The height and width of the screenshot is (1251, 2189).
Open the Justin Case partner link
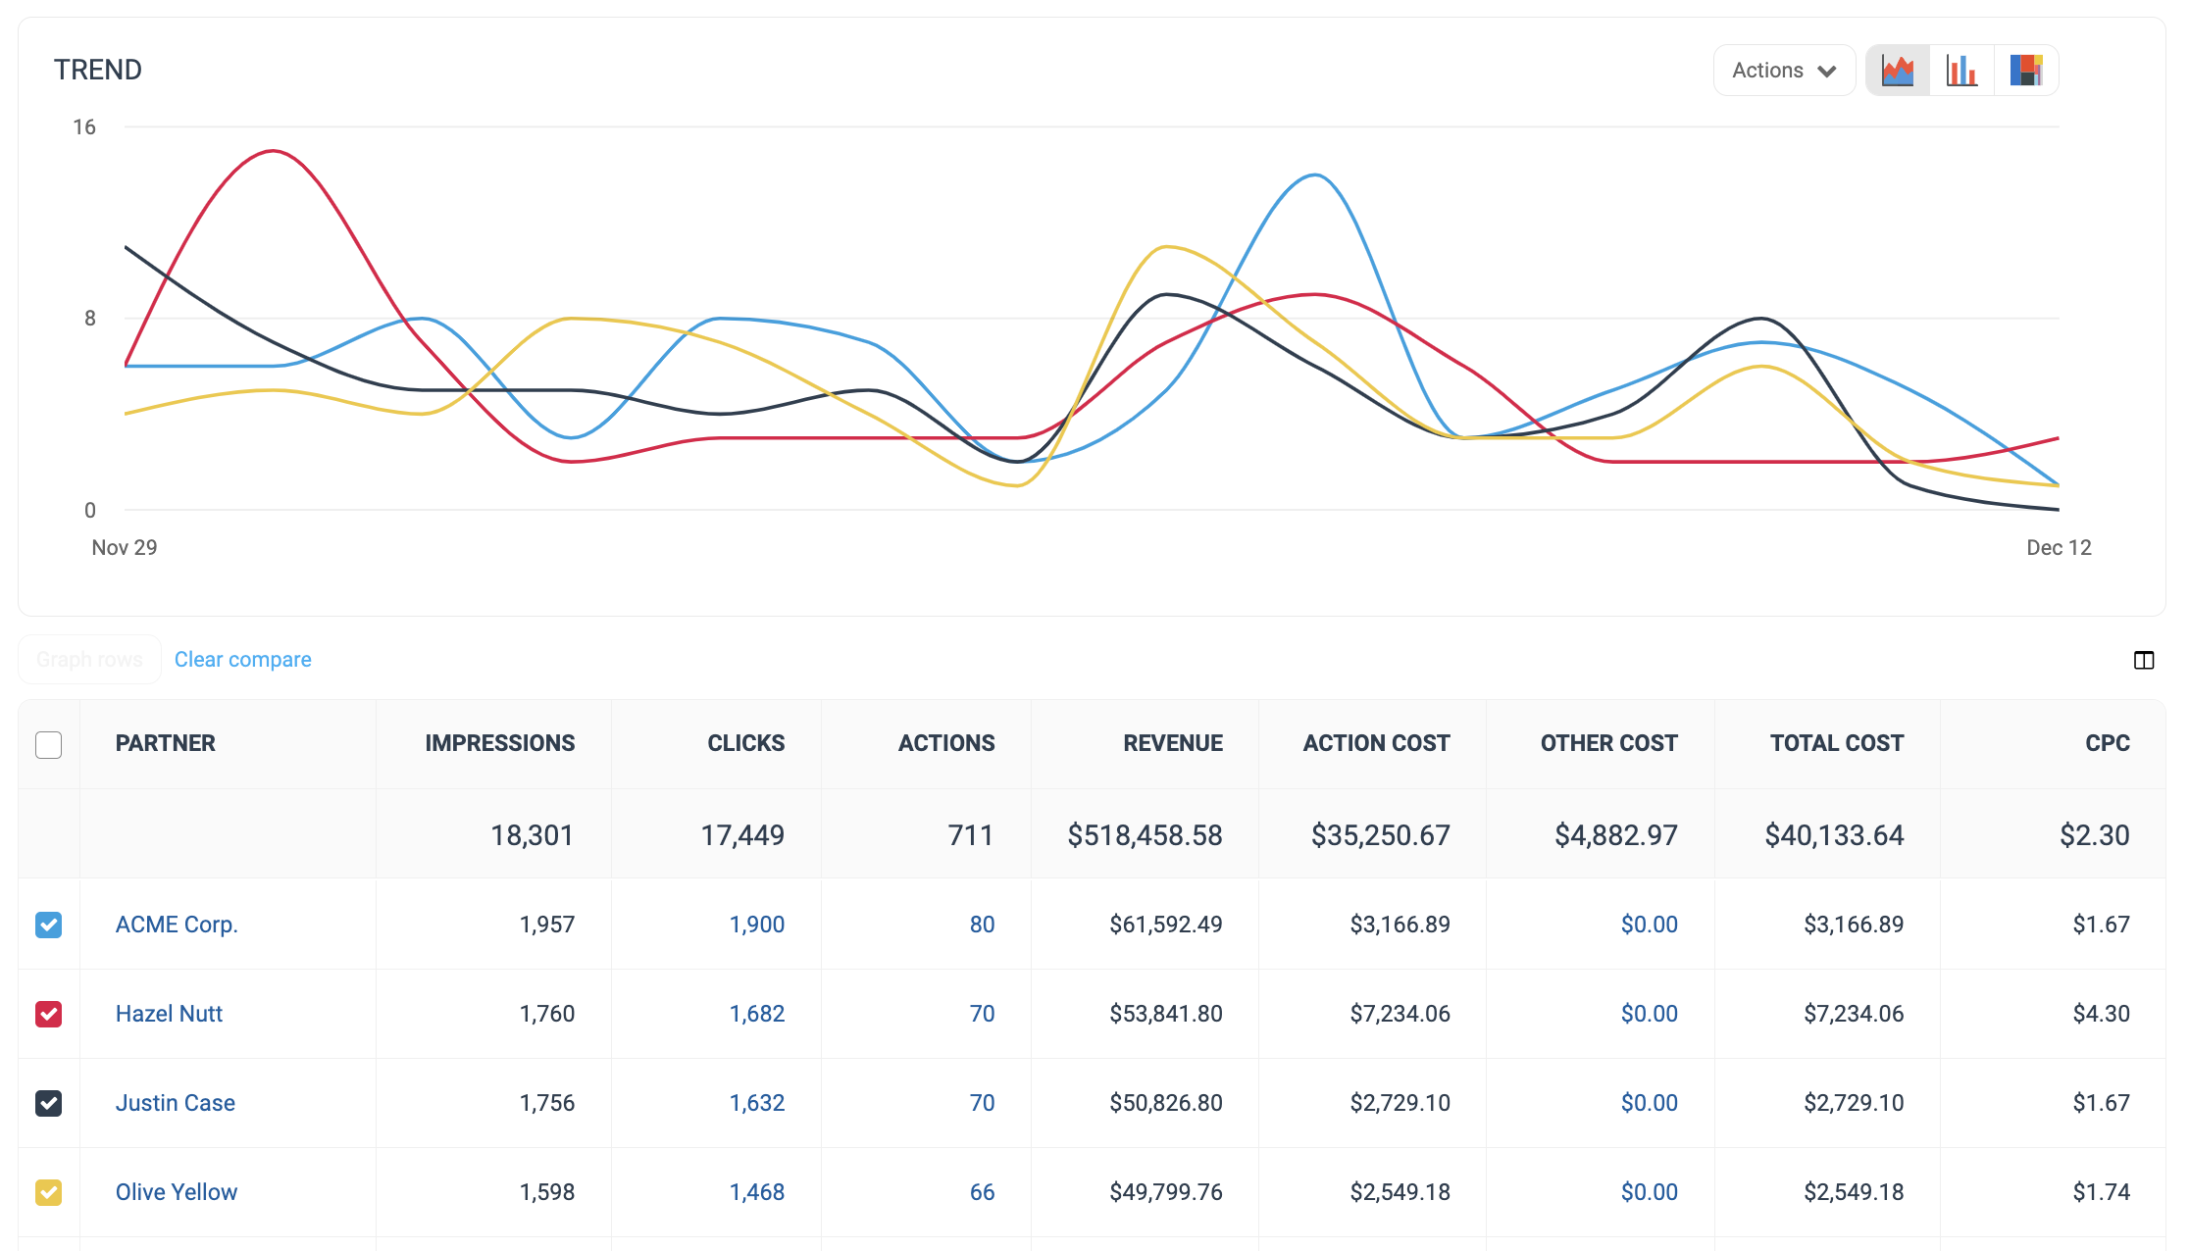click(176, 1103)
